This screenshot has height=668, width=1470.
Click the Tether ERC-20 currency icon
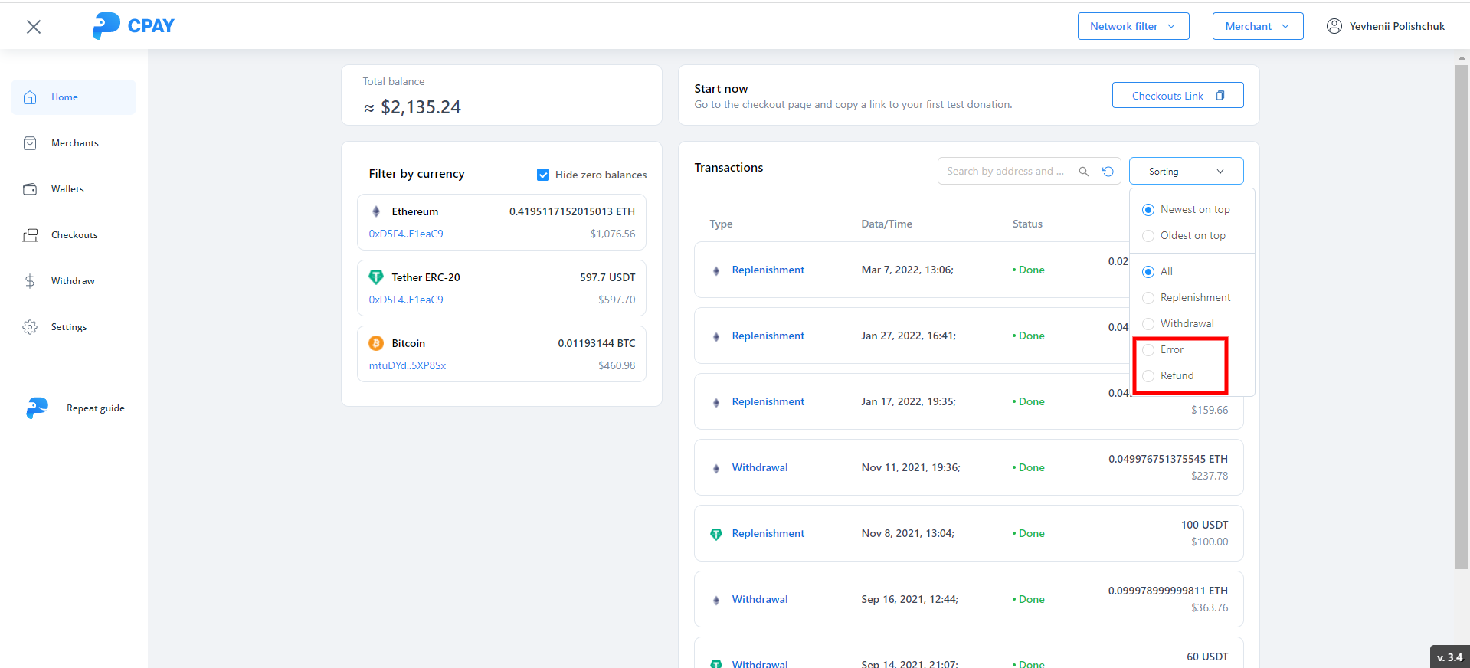click(x=376, y=277)
